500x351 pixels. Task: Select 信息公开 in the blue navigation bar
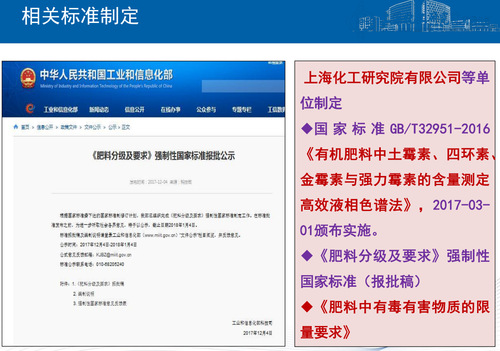tap(135, 110)
